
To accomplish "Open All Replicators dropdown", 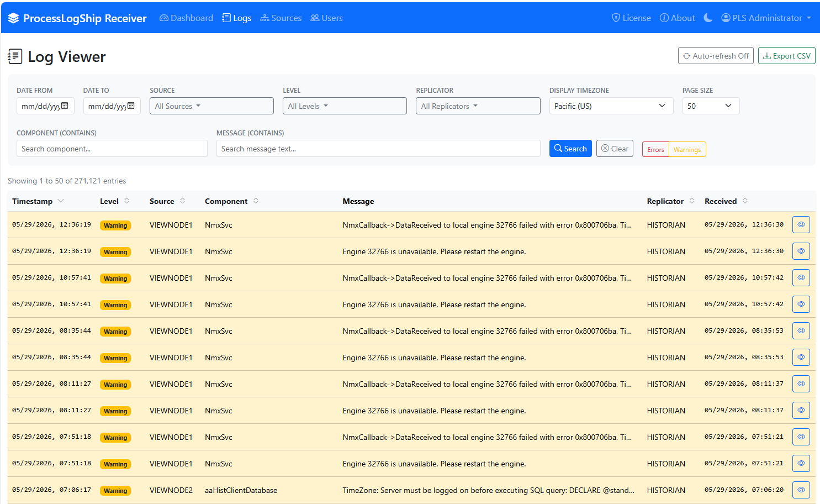I will click(x=478, y=106).
